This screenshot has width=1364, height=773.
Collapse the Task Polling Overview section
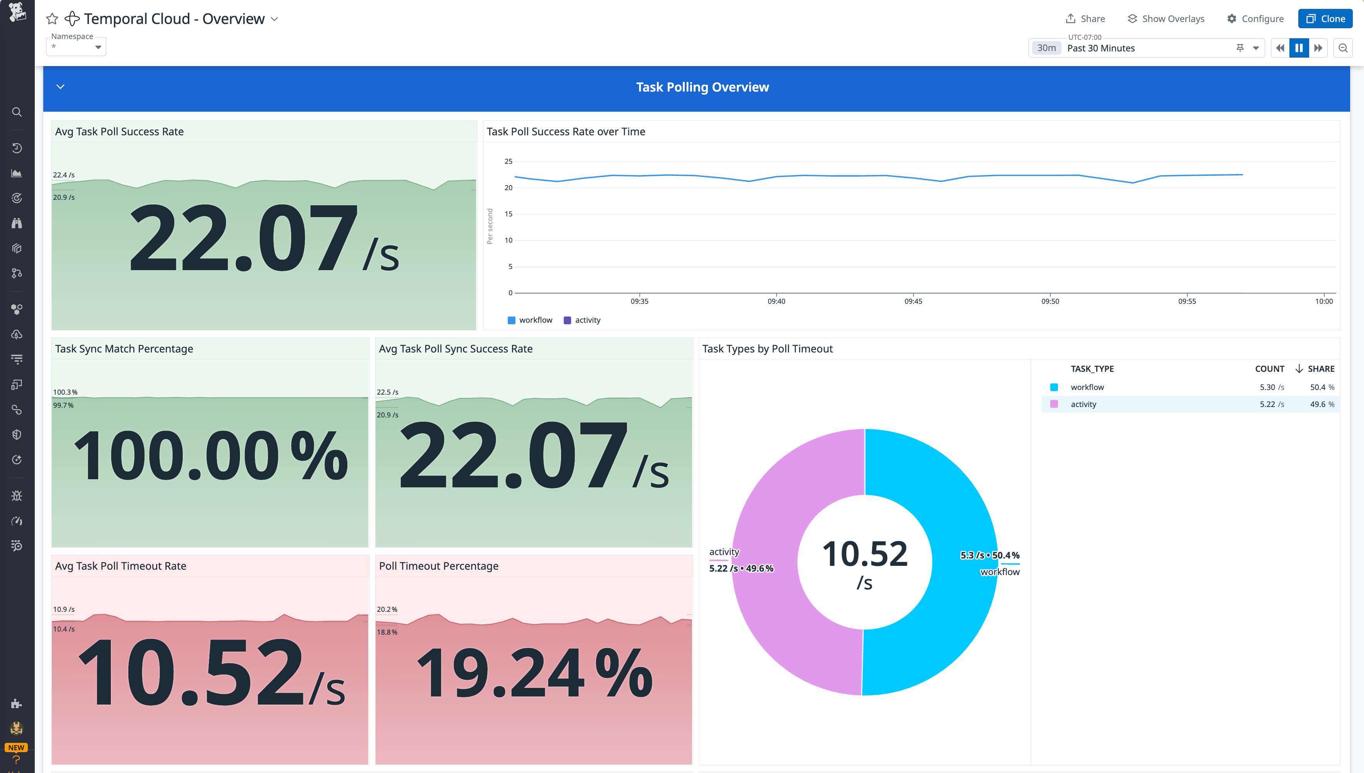tap(60, 87)
